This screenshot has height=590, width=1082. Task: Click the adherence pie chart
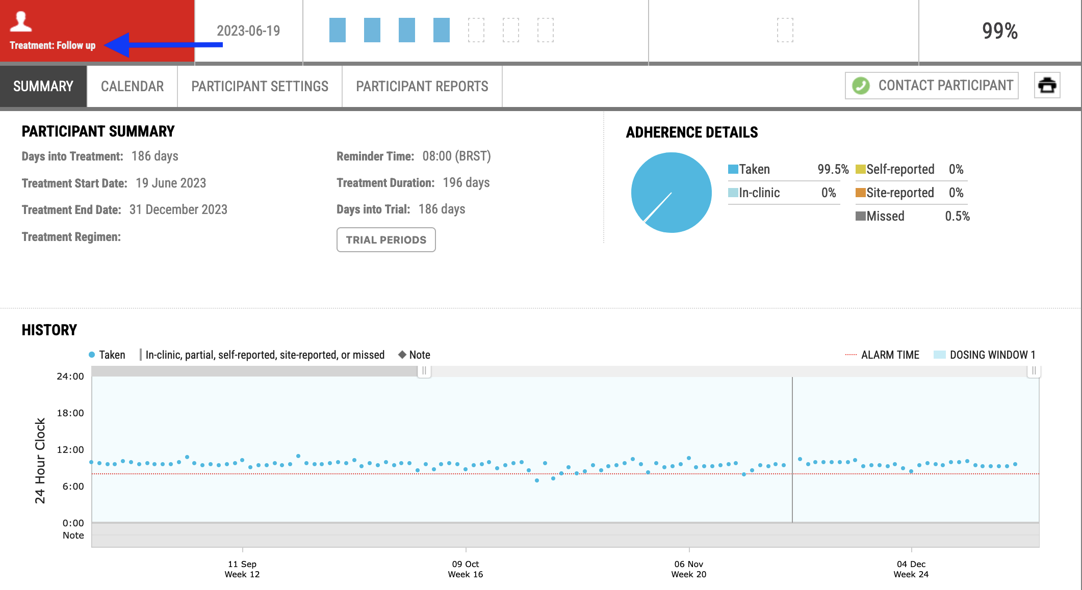(x=672, y=193)
